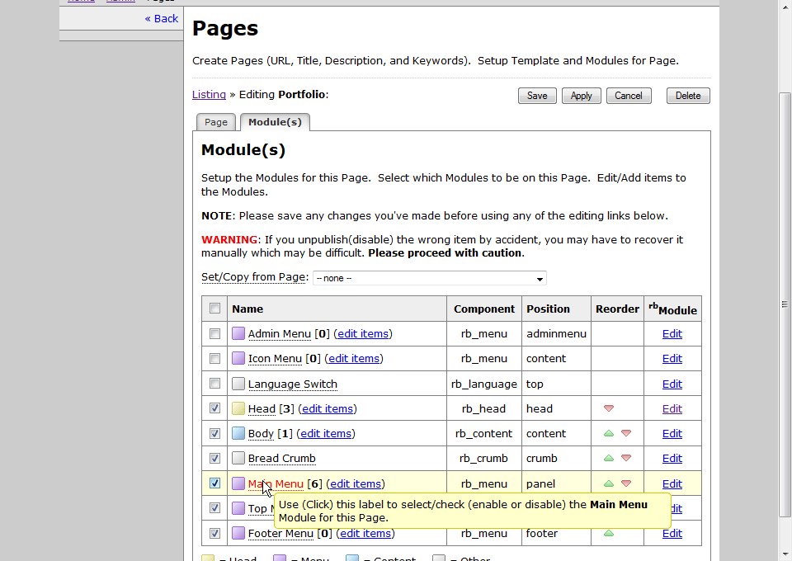Move Head module down with red arrow
The height and width of the screenshot is (561, 792).
click(609, 408)
